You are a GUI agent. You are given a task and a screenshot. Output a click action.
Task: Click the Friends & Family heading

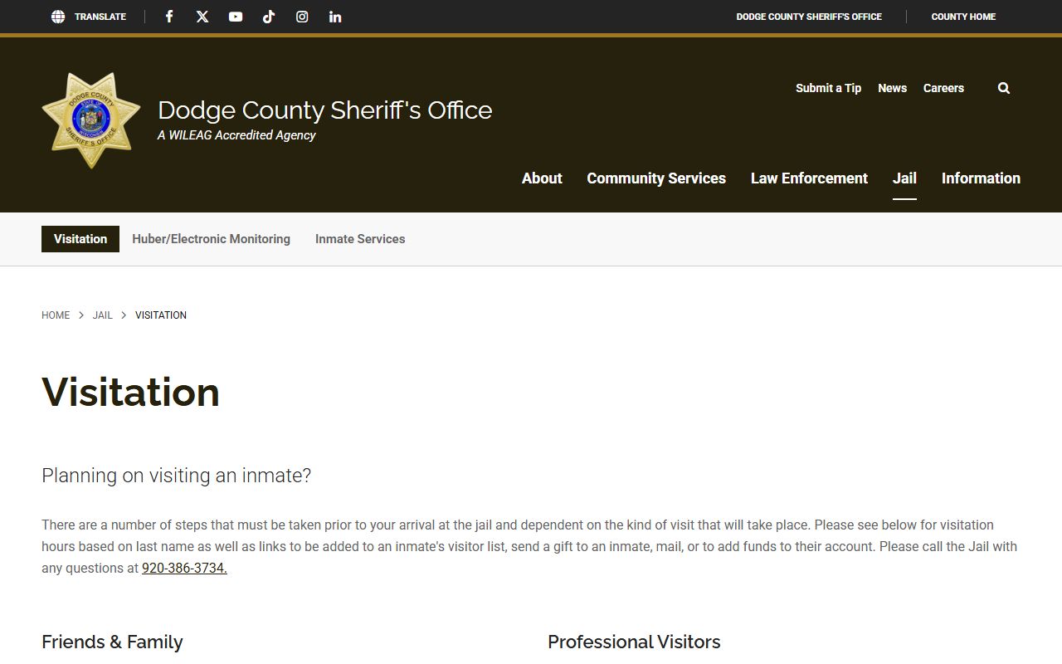112,642
